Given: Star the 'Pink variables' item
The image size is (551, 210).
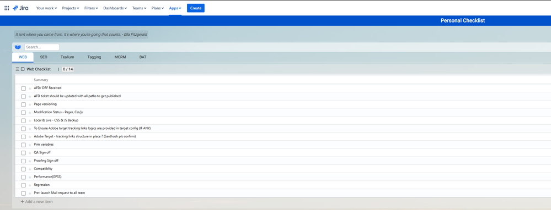Looking at the screenshot, I should point(30,145).
